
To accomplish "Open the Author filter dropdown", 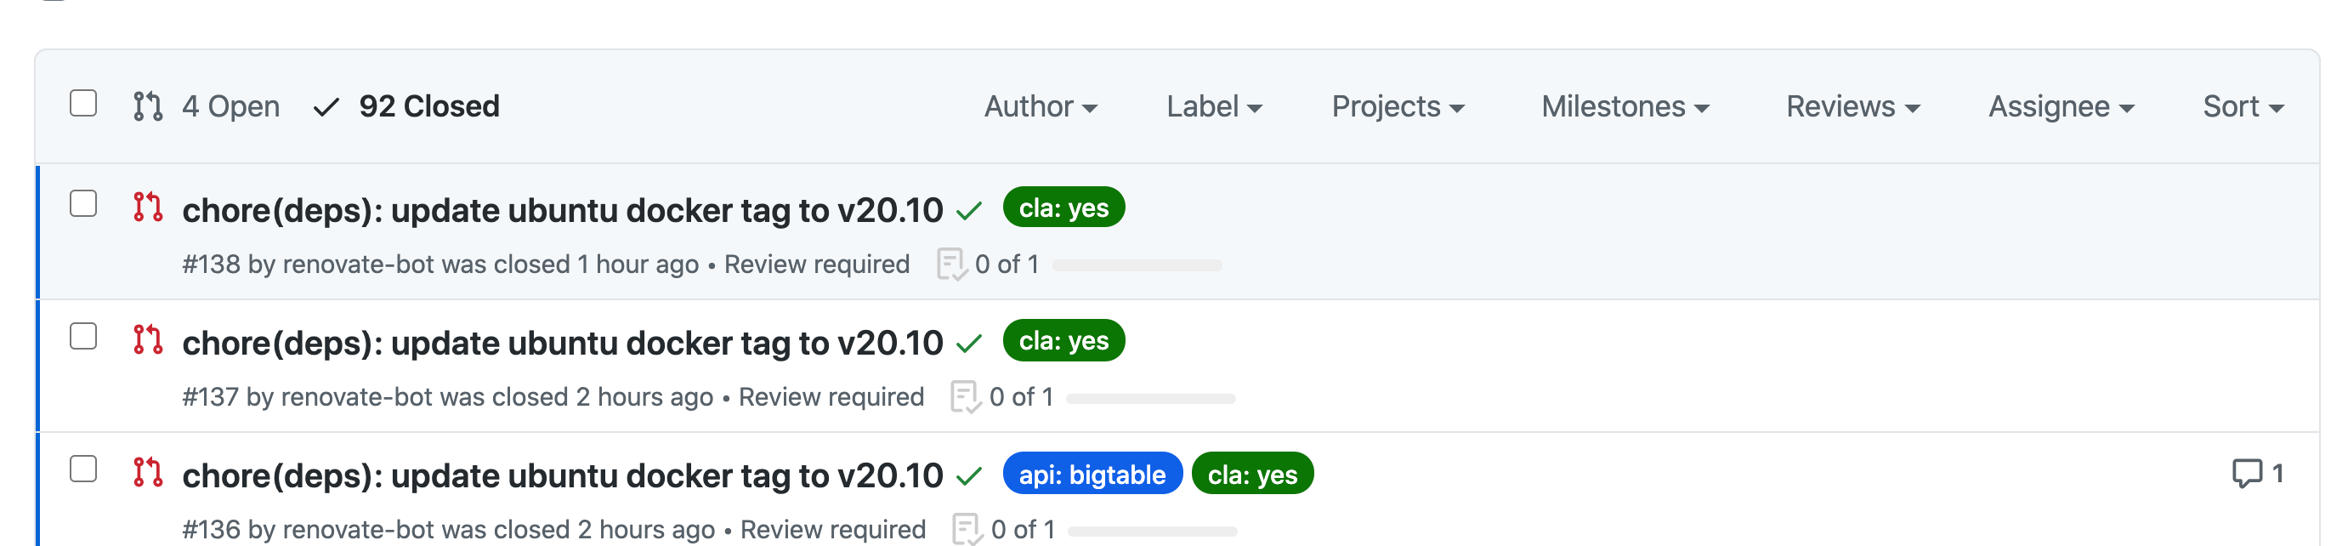I will pos(1040,106).
